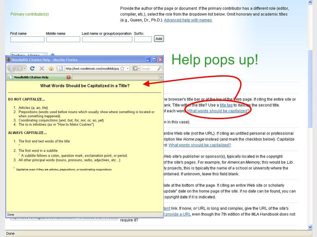Go back in the Firefox help popup
This screenshot has height=237, width=317.
pyautogui.click(x=12, y=68)
